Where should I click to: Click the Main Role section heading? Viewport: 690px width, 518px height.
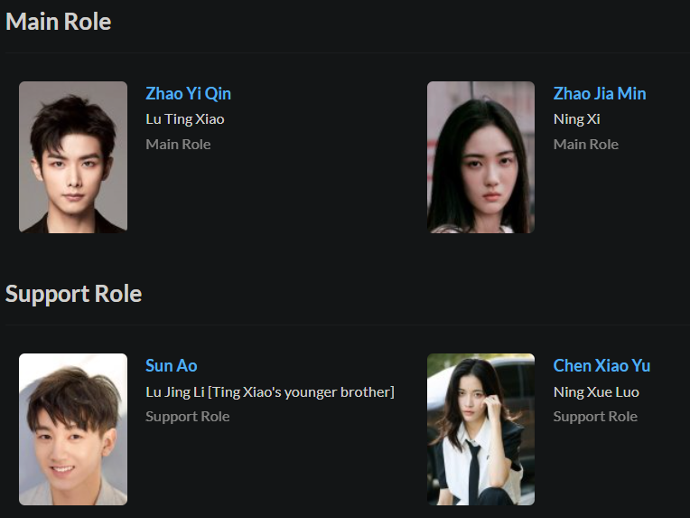pyautogui.click(x=58, y=22)
